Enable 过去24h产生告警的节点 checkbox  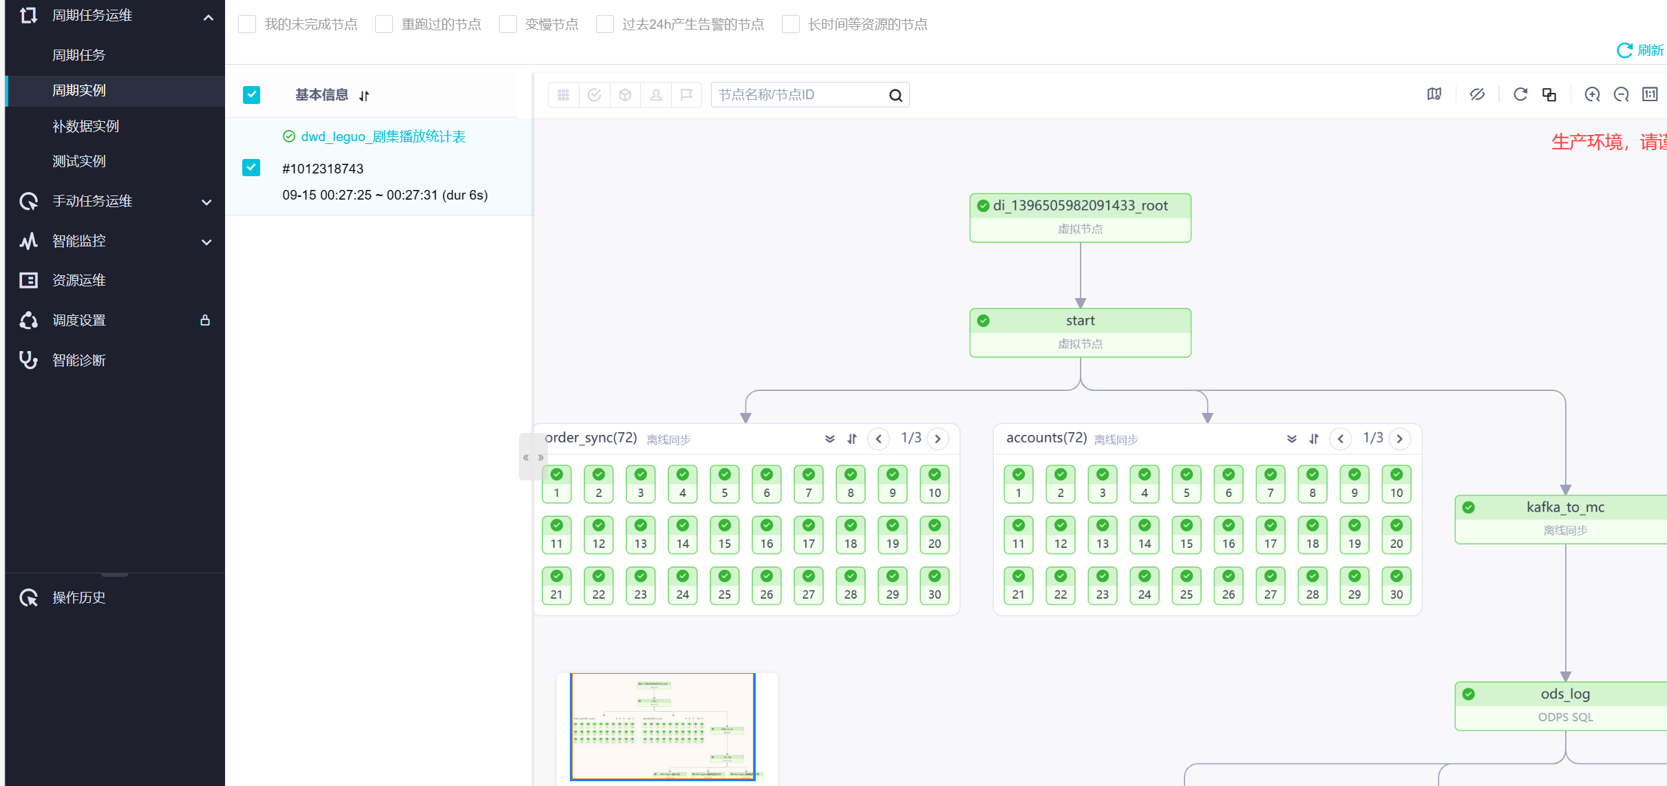(x=605, y=25)
